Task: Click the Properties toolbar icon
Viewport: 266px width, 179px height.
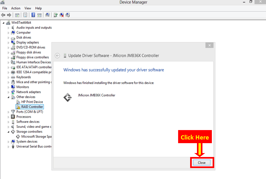Action: pyautogui.click(x=25, y=15)
